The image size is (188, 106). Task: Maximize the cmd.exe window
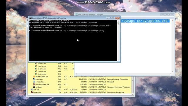[x=113, y=18]
